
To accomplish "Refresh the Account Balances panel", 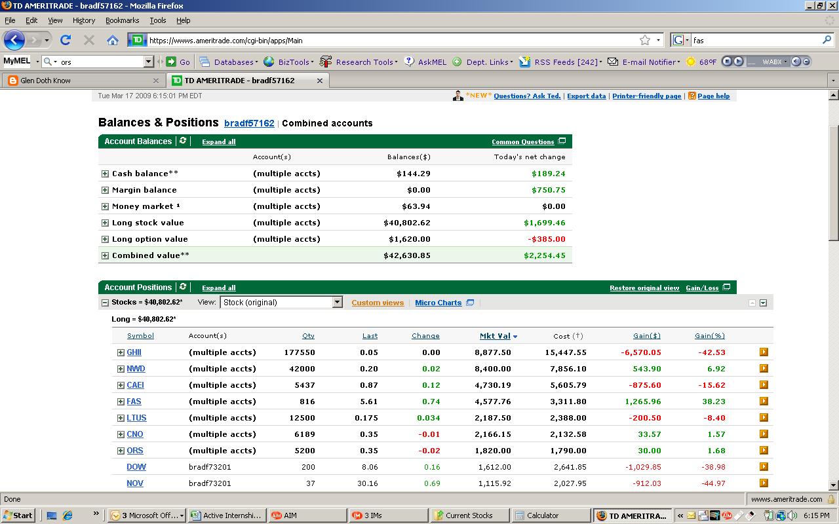I will [x=183, y=141].
